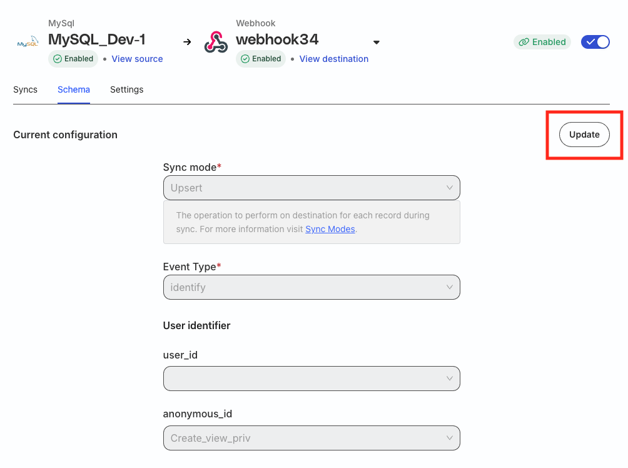The width and height of the screenshot is (628, 468).
Task: Click the Current configuration heading
Action: coord(65,135)
